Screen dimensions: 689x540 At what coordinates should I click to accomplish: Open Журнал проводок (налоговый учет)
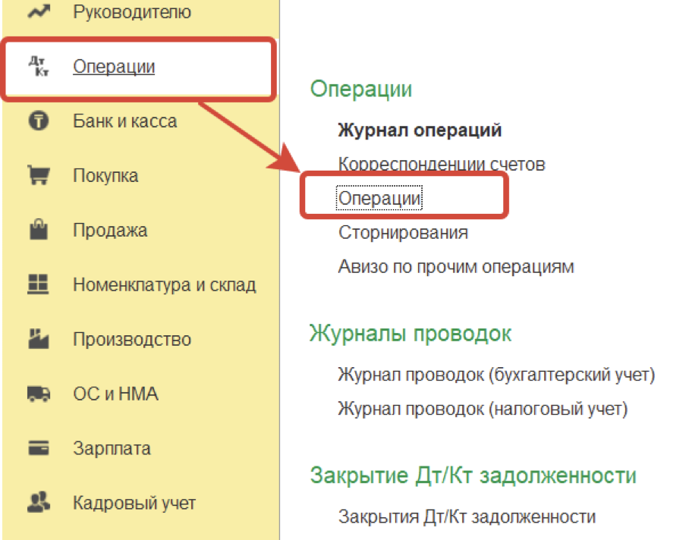pos(483,410)
